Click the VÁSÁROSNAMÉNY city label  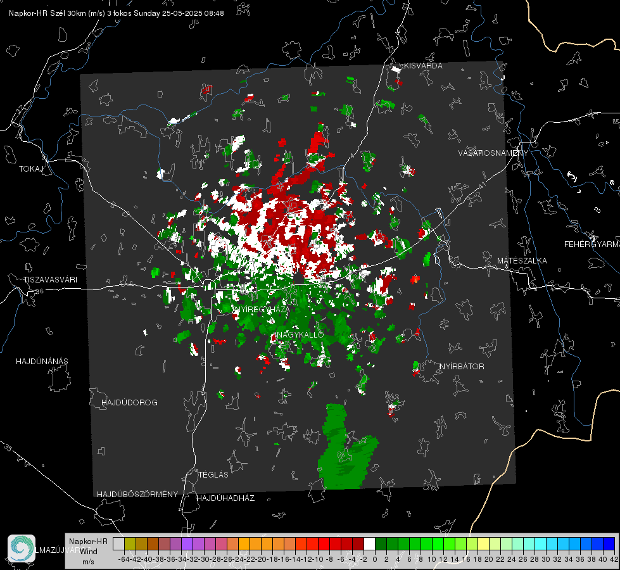493,153
